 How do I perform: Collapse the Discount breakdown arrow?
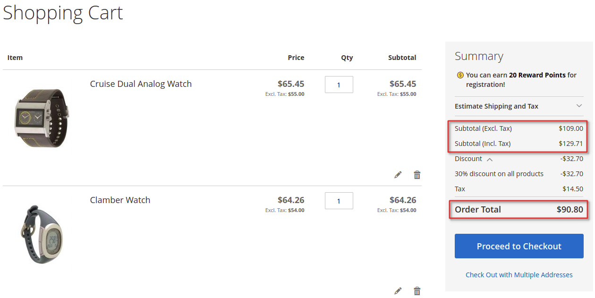tap(490, 159)
